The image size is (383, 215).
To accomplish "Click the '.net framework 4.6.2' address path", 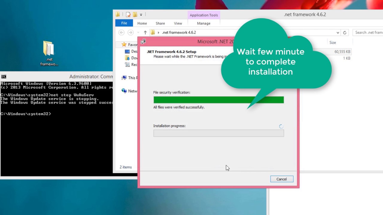I will pos(179,33).
